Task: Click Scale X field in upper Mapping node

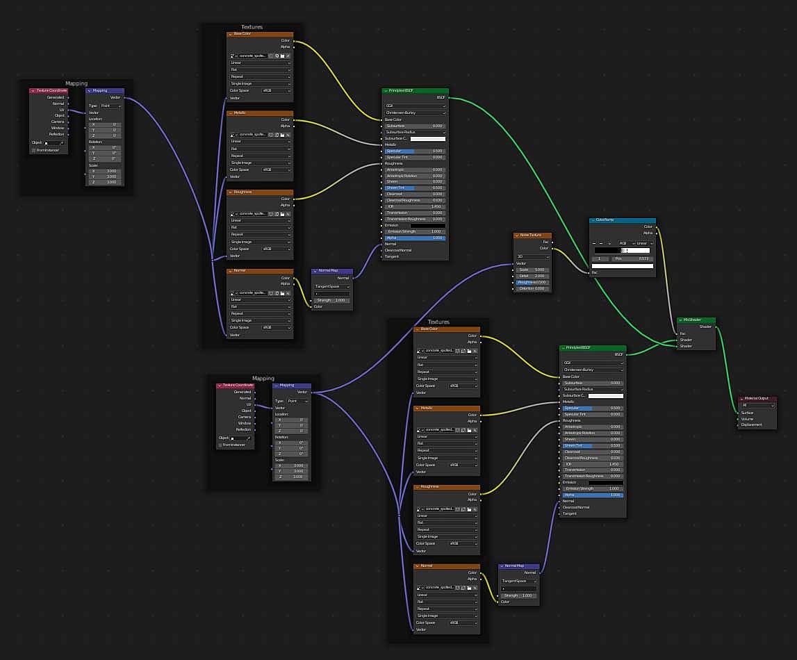Action: 105,171
